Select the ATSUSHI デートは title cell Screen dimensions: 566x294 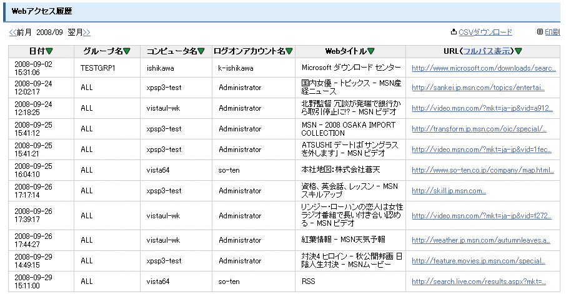point(350,150)
